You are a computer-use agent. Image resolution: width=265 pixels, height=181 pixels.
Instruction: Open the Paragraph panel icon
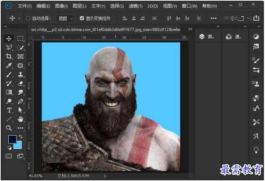[x=256, y=98]
